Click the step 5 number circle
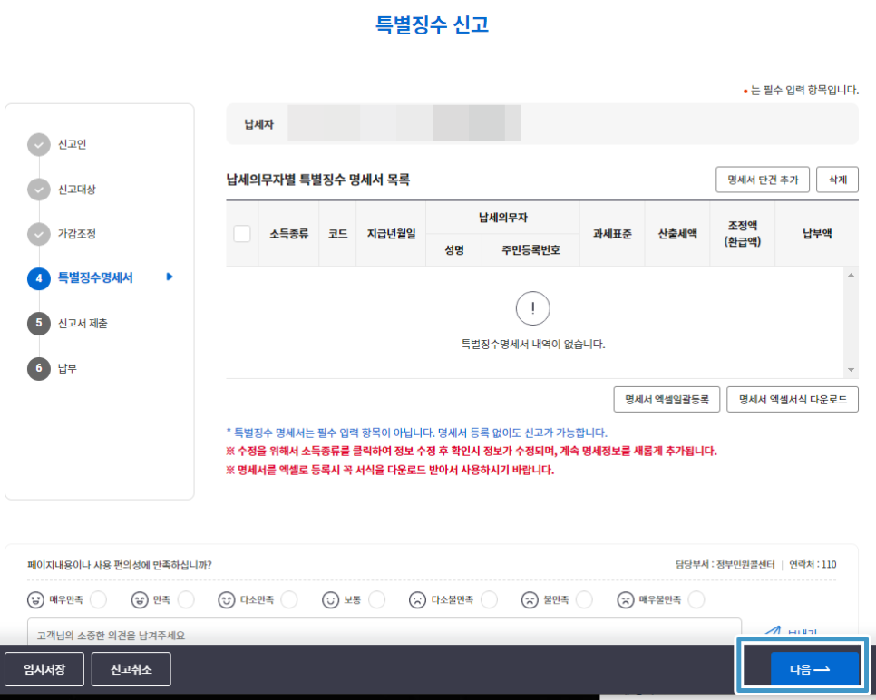The width and height of the screenshot is (876, 700). click(x=39, y=324)
